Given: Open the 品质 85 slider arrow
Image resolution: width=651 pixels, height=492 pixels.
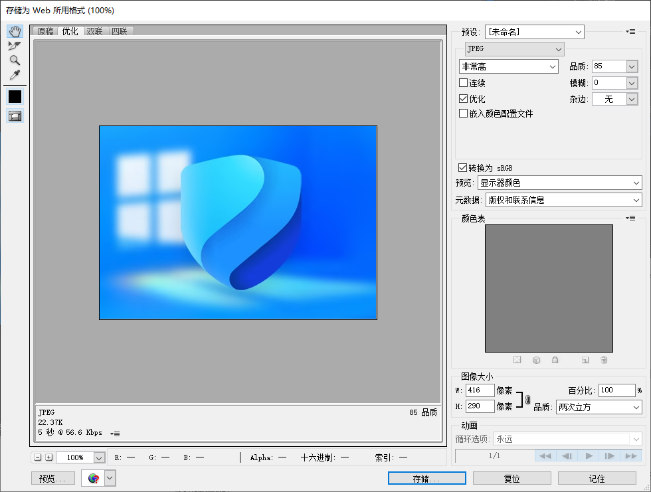Looking at the screenshot, I should tap(632, 66).
